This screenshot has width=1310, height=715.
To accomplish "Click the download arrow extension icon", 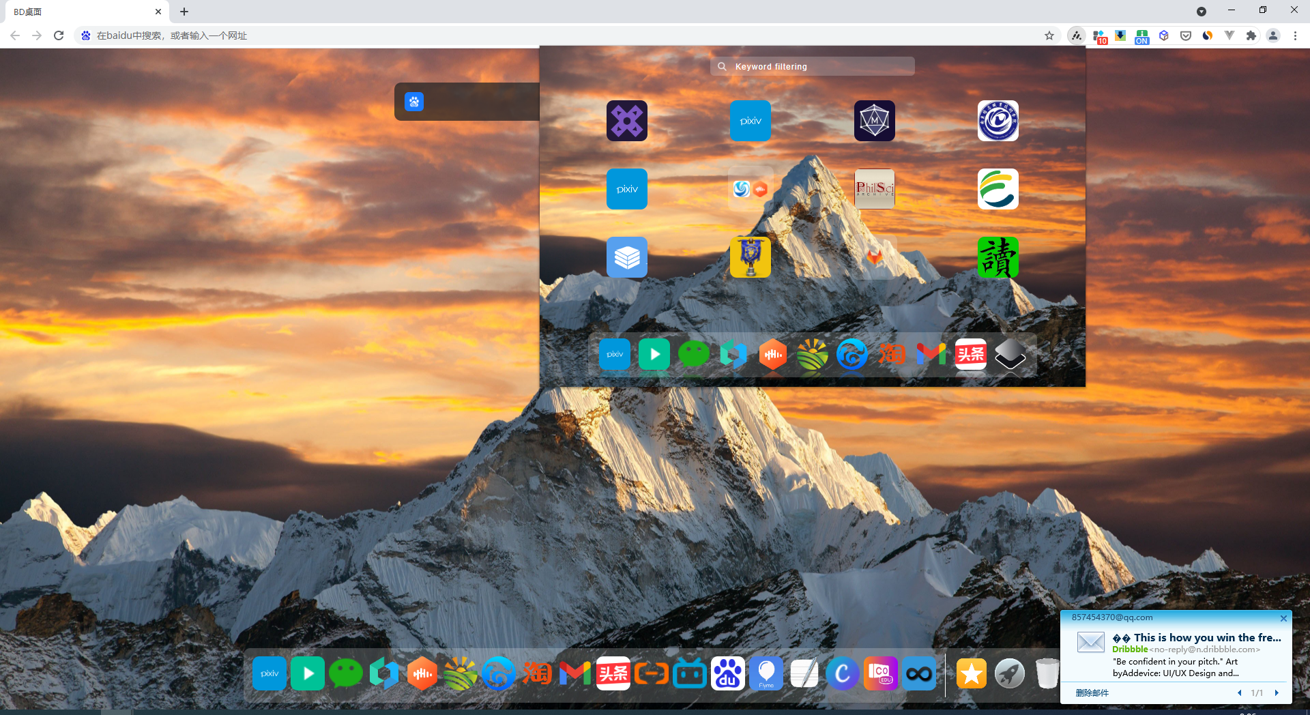I will [1120, 35].
